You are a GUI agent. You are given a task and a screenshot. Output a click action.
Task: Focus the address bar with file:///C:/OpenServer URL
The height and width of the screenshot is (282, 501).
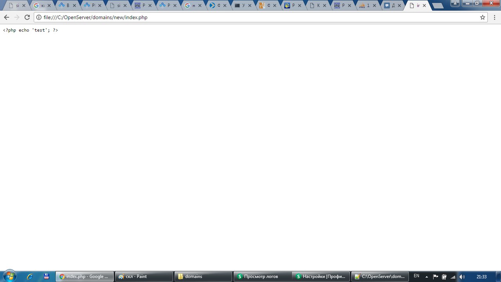(260, 17)
